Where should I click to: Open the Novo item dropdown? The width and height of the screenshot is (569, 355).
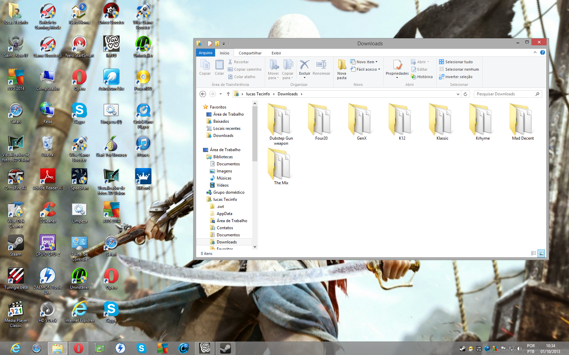[x=364, y=62]
